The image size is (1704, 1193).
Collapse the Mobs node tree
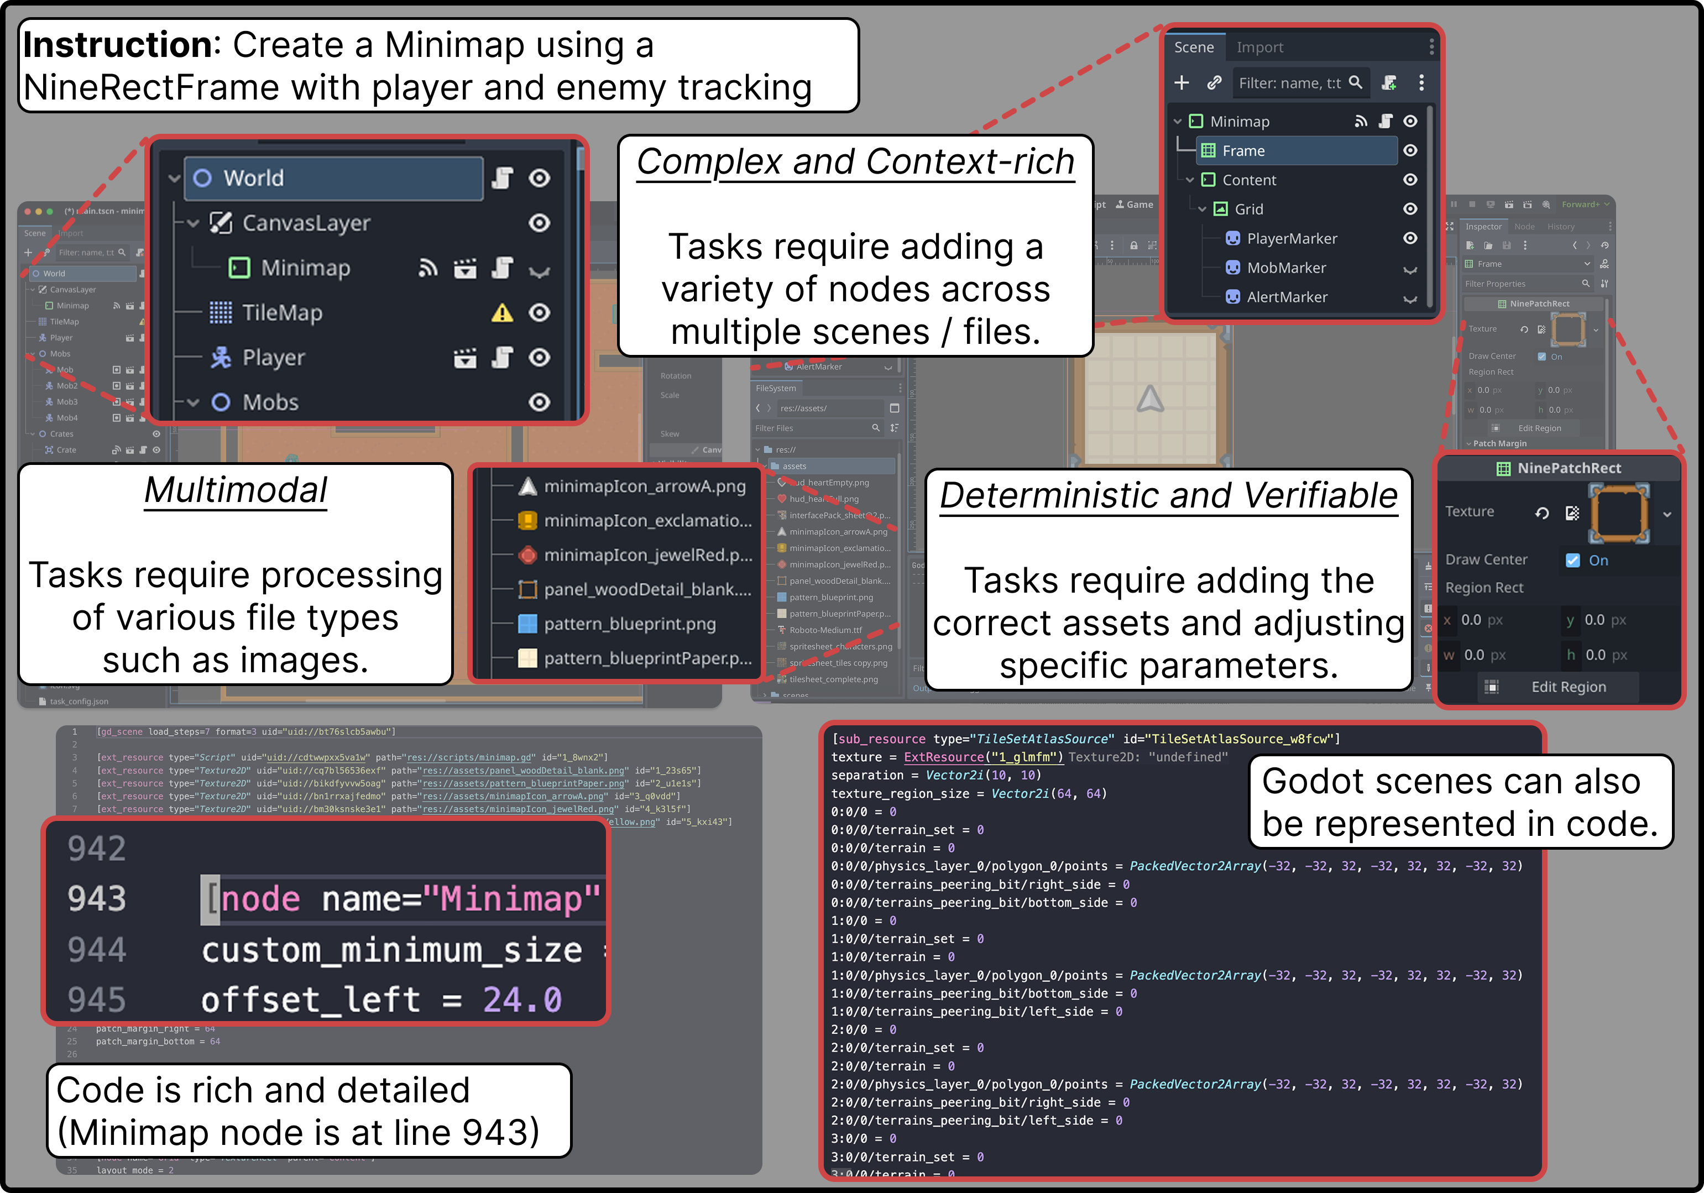pyautogui.click(x=193, y=403)
